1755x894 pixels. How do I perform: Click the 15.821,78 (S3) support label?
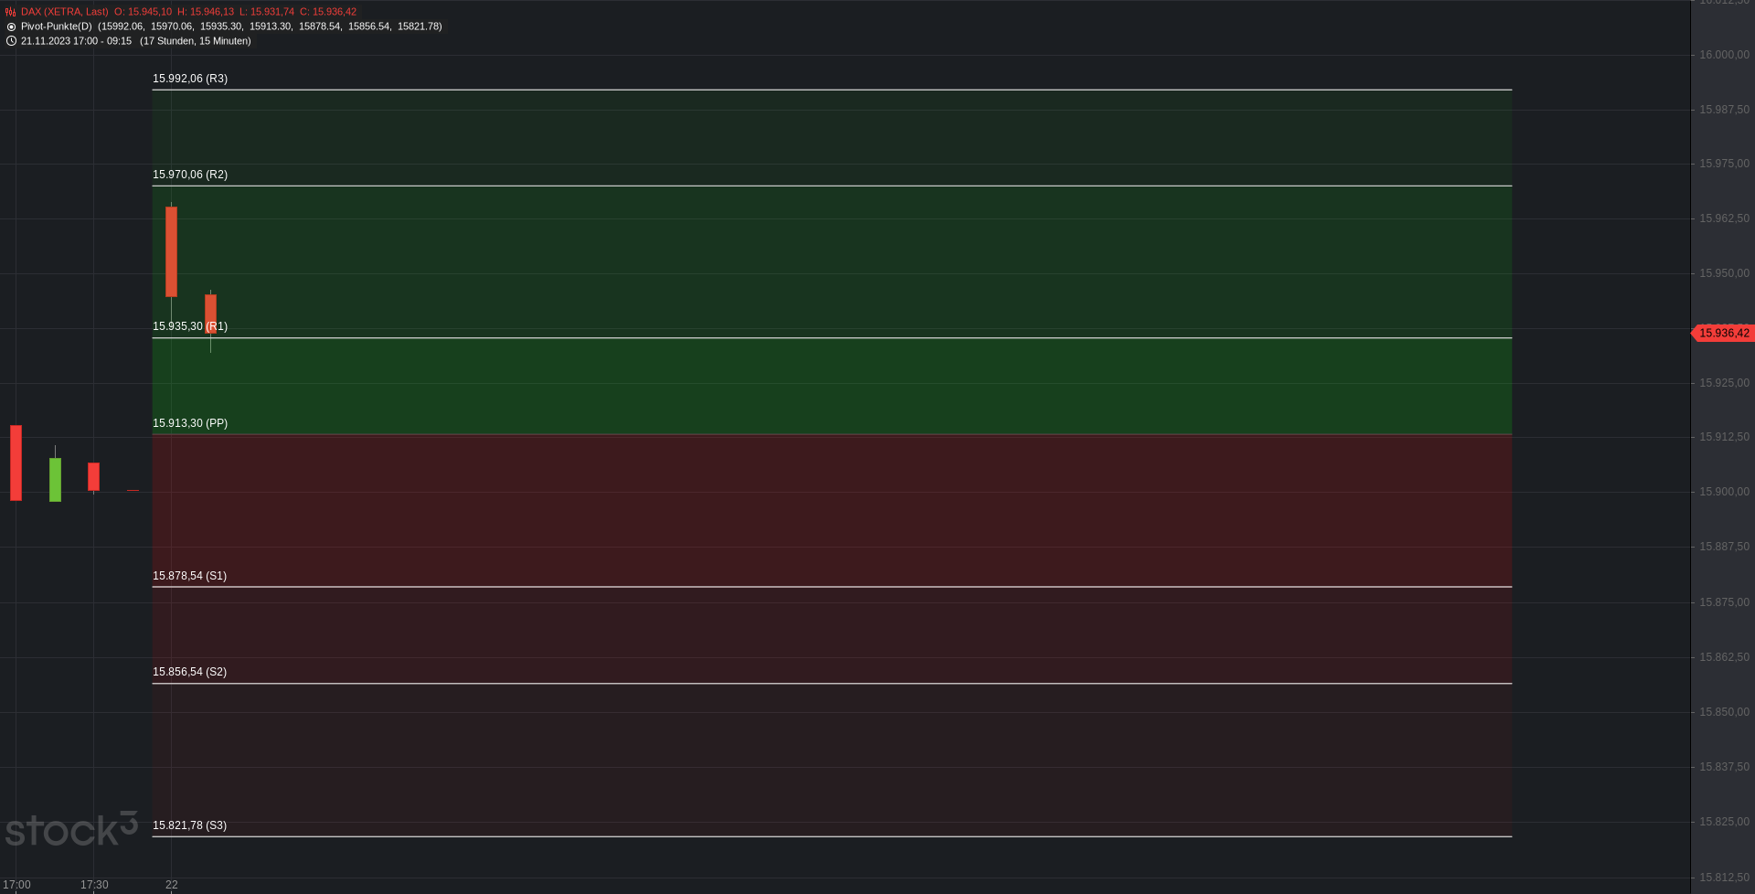(x=189, y=825)
